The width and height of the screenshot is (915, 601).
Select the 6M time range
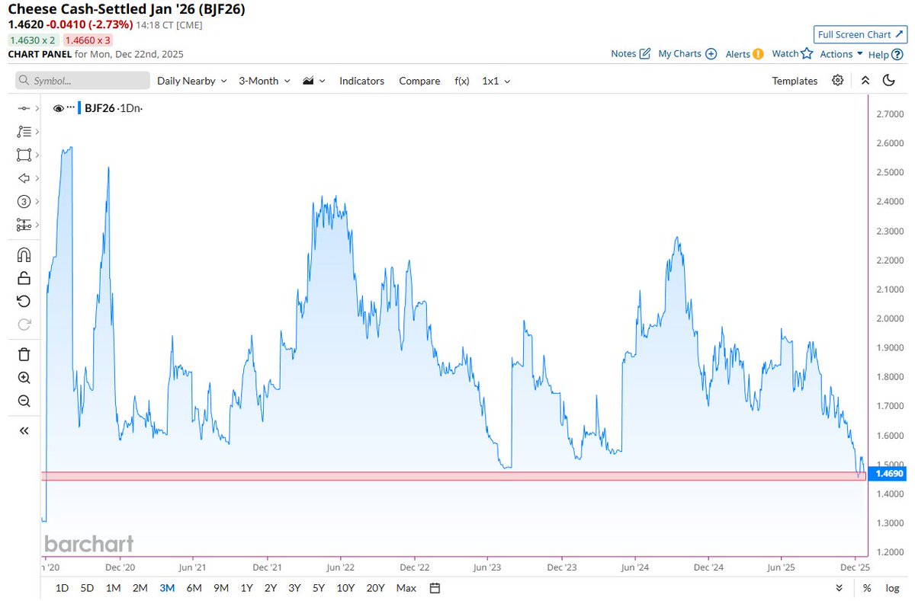click(x=194, y=588)
